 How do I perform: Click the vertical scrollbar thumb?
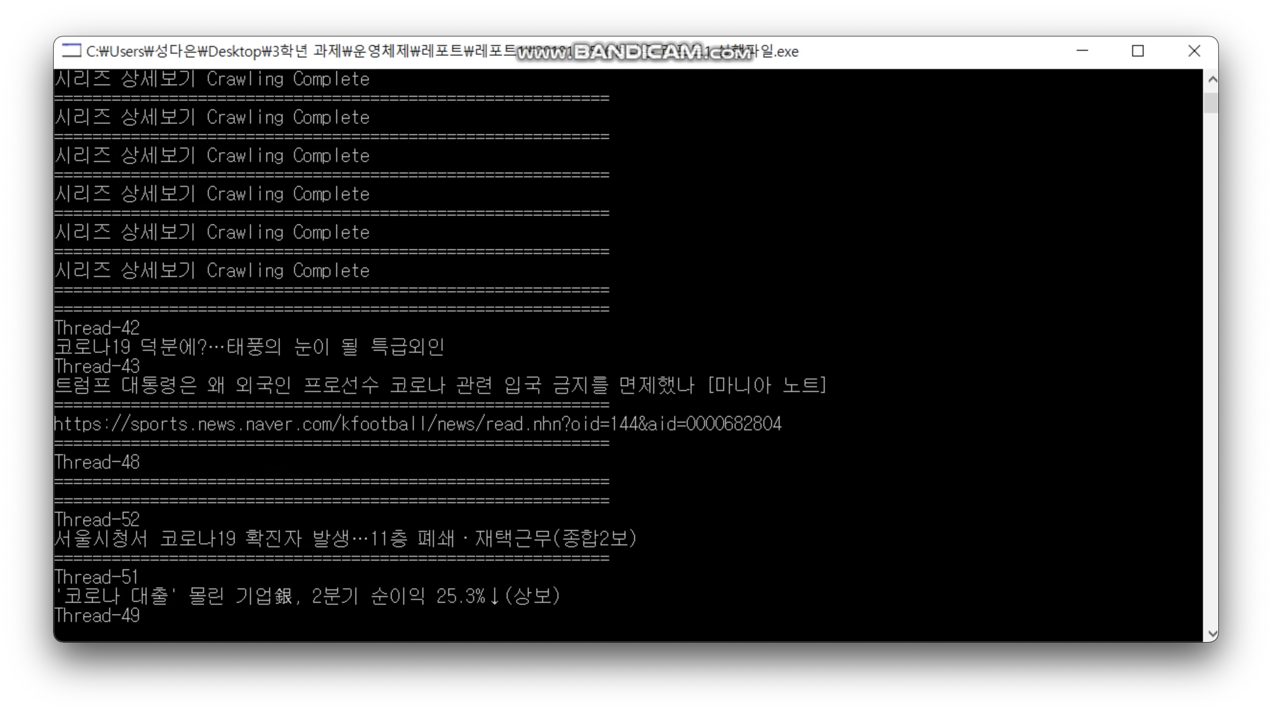(x=1211, y=103)
